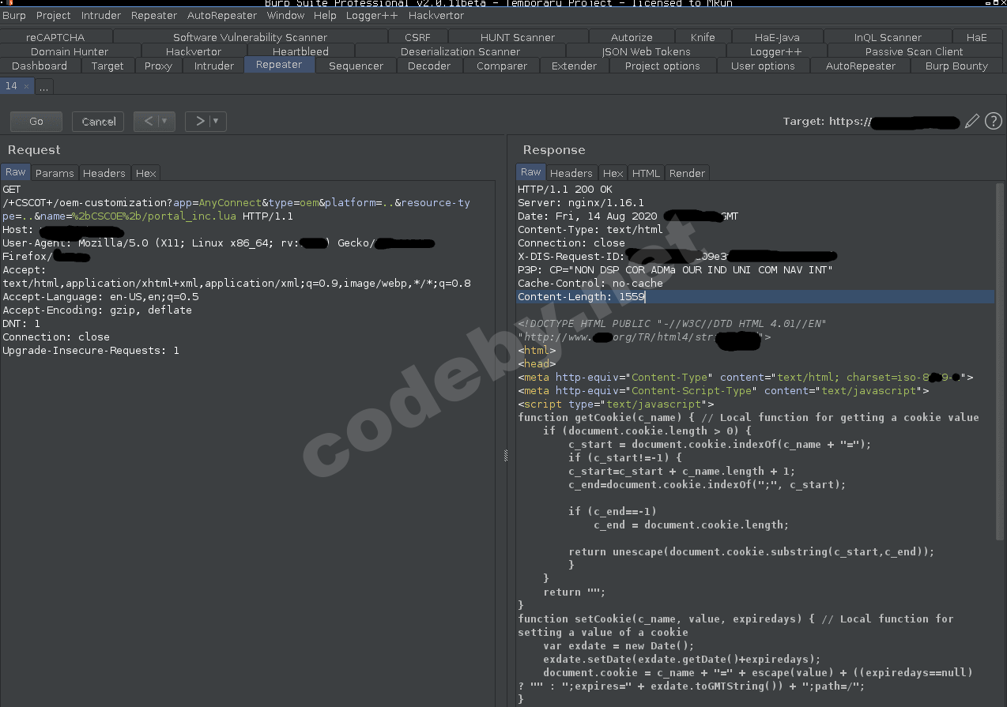This screenshot has width=1007, height=707.
Task: Click the Cancel button
Action: 98,121
